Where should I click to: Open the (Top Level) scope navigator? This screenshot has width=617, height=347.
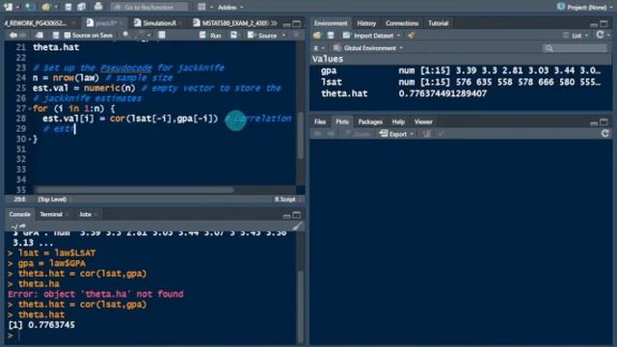(54, 200)
